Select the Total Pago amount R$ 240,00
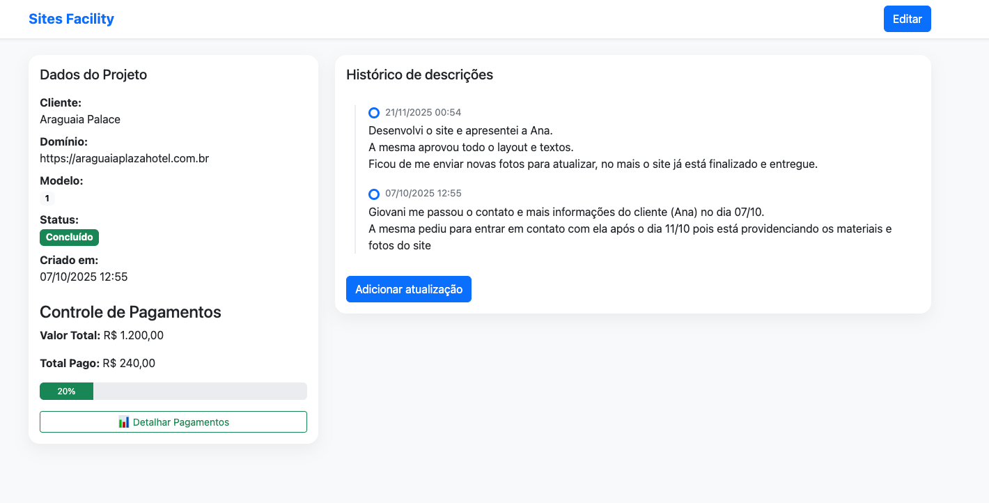Screen dimensions: 989x503 tap(129, 363)
